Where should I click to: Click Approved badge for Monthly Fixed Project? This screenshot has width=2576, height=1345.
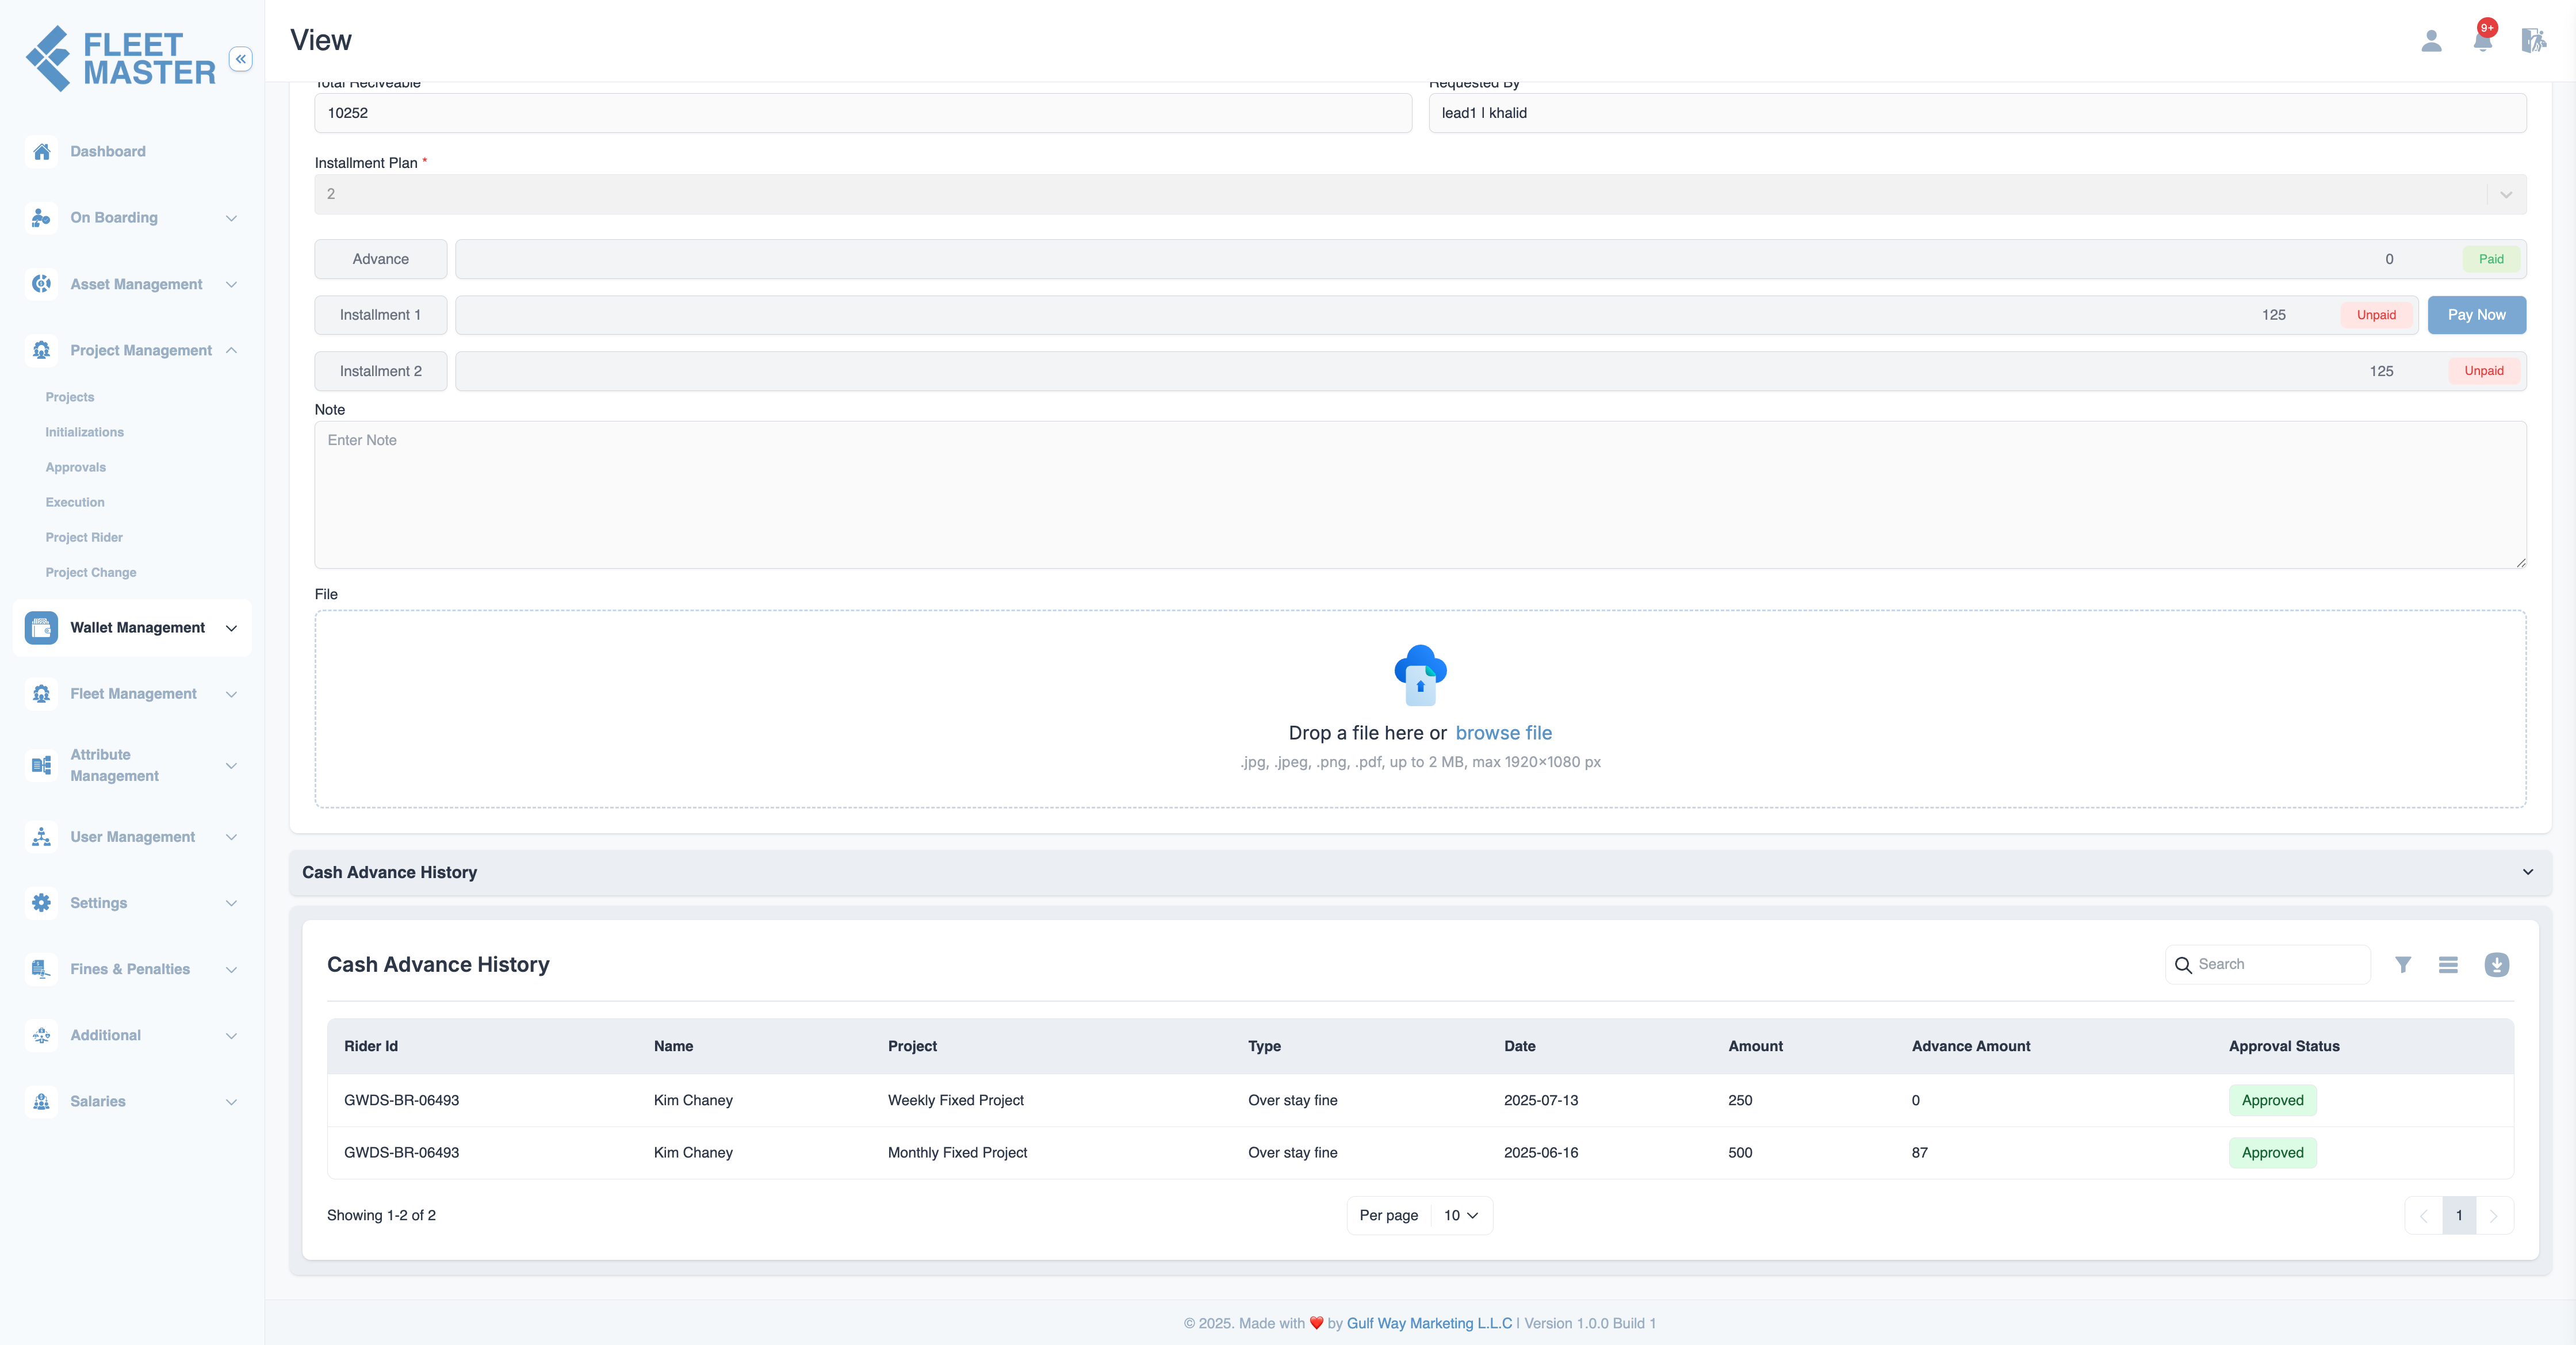point(2272,1153)
